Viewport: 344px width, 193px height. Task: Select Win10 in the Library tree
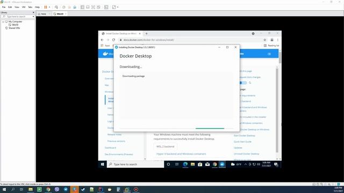[x=15, y=25]
